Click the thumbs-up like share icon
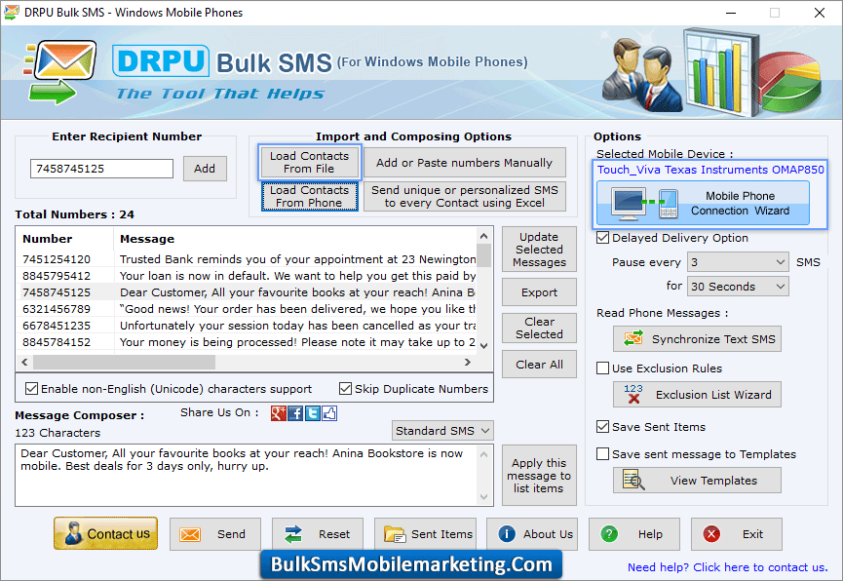This screenshot has height=581, width=843. click(329, 413)
